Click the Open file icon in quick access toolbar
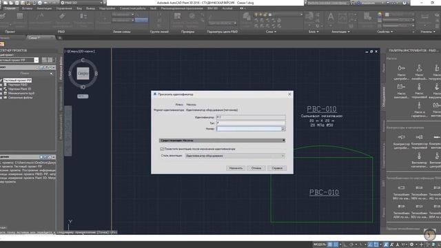The height and width of the screenshot is (248, 441). [x=11, y=3]
